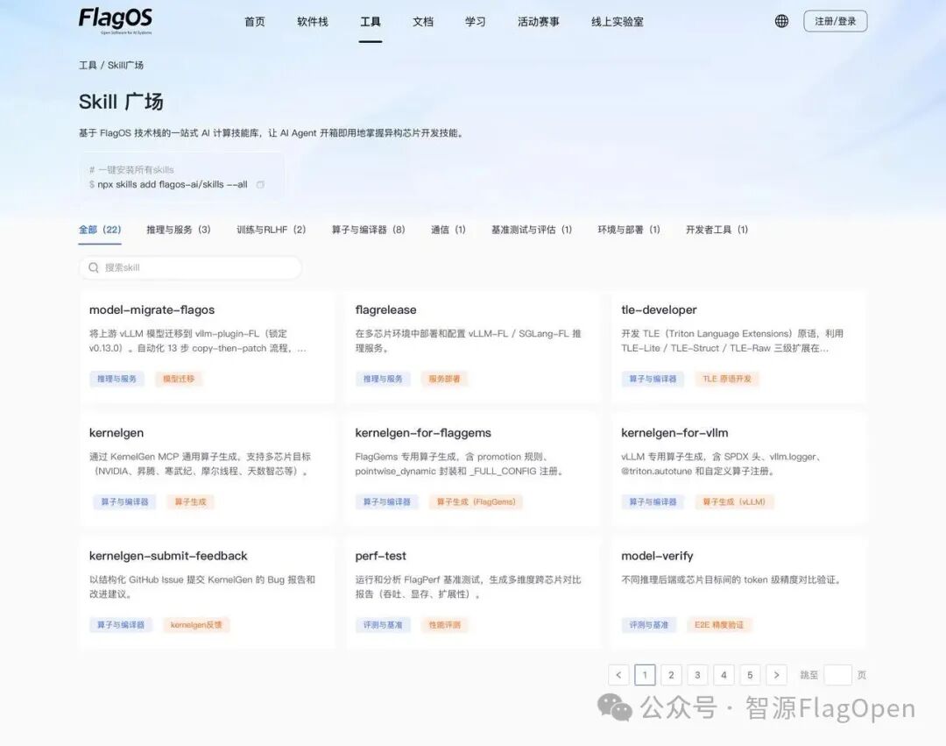Go to page 3
946x746 pixels.
[697, 675]
